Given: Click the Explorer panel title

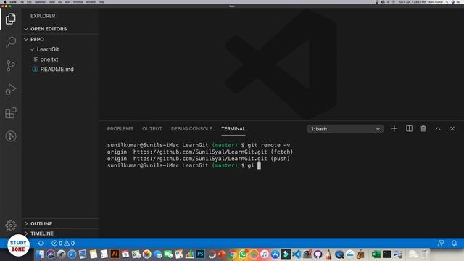Looking at the screenshot, I should [43, 16].
